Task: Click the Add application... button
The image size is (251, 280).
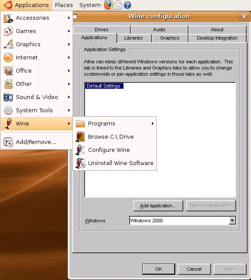Action: (x=158, y=206)
